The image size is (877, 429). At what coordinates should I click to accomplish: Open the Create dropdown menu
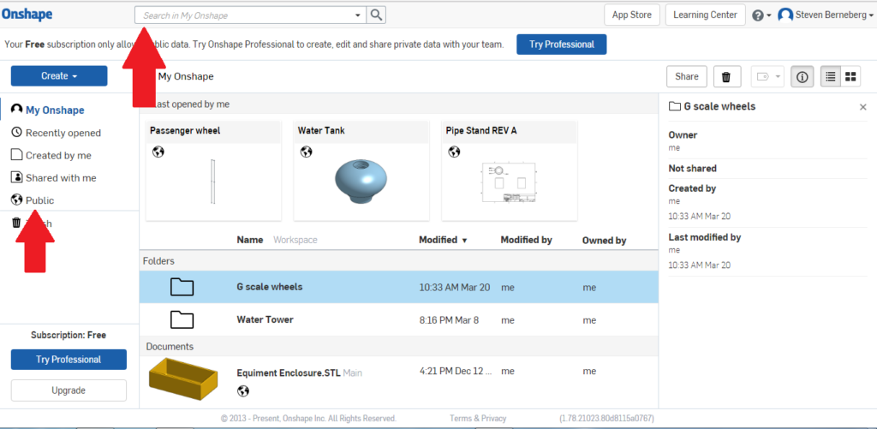(59, 76)
